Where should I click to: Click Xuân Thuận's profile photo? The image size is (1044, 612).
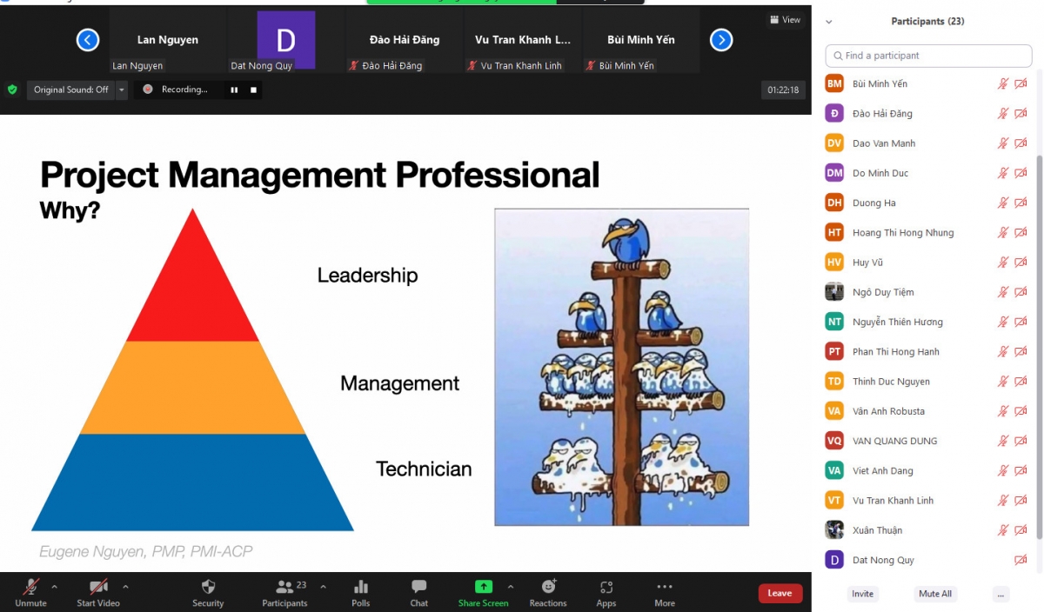[x=834, y=530]
